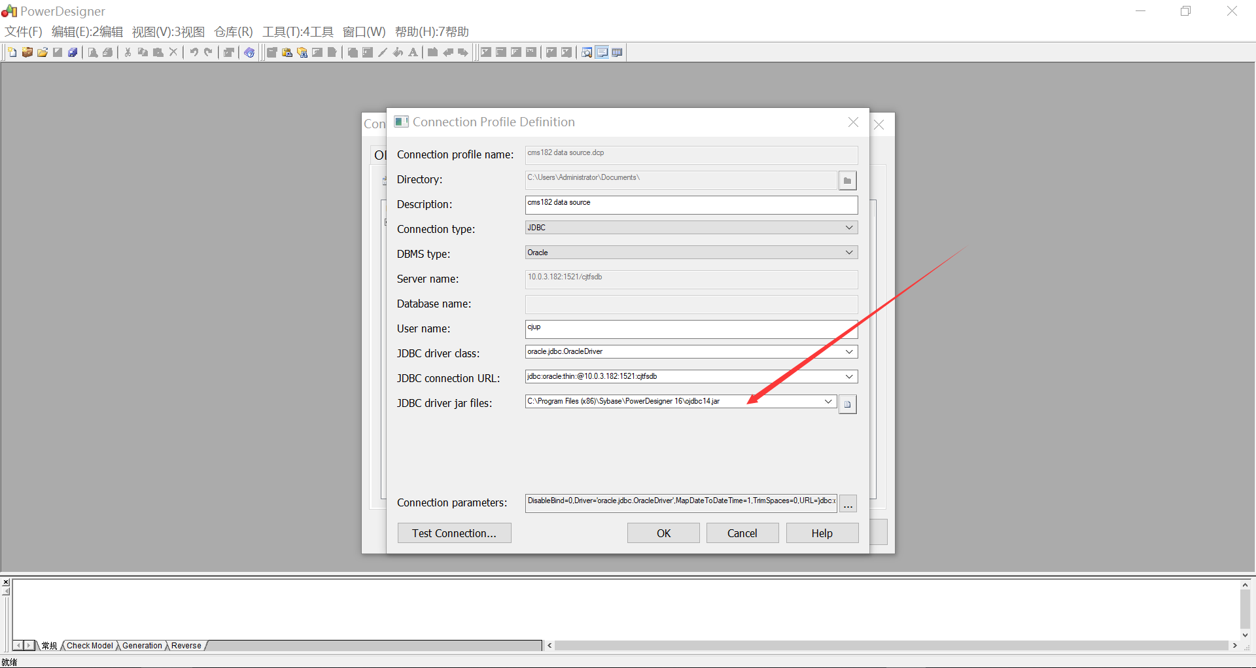Click the New Project briefcase icon

point(27,52)
